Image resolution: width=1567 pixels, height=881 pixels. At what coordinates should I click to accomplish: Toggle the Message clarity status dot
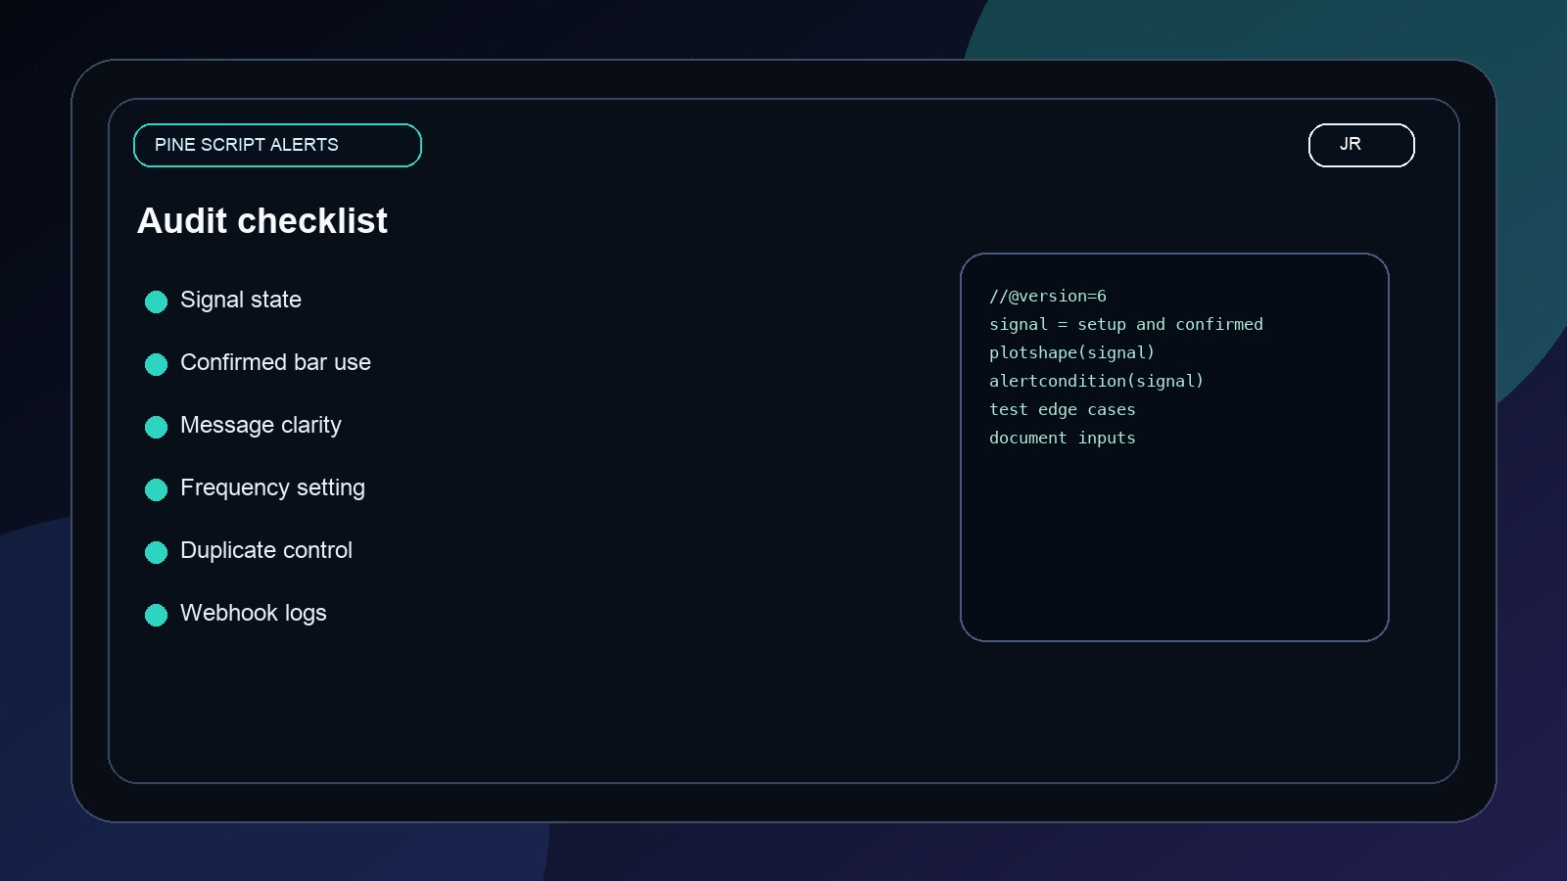(156, 427)
